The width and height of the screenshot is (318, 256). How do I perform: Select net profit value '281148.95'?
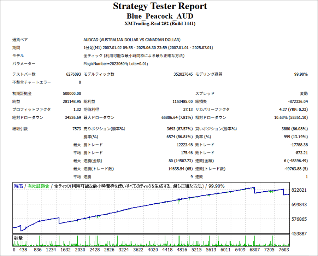(72, 101)
